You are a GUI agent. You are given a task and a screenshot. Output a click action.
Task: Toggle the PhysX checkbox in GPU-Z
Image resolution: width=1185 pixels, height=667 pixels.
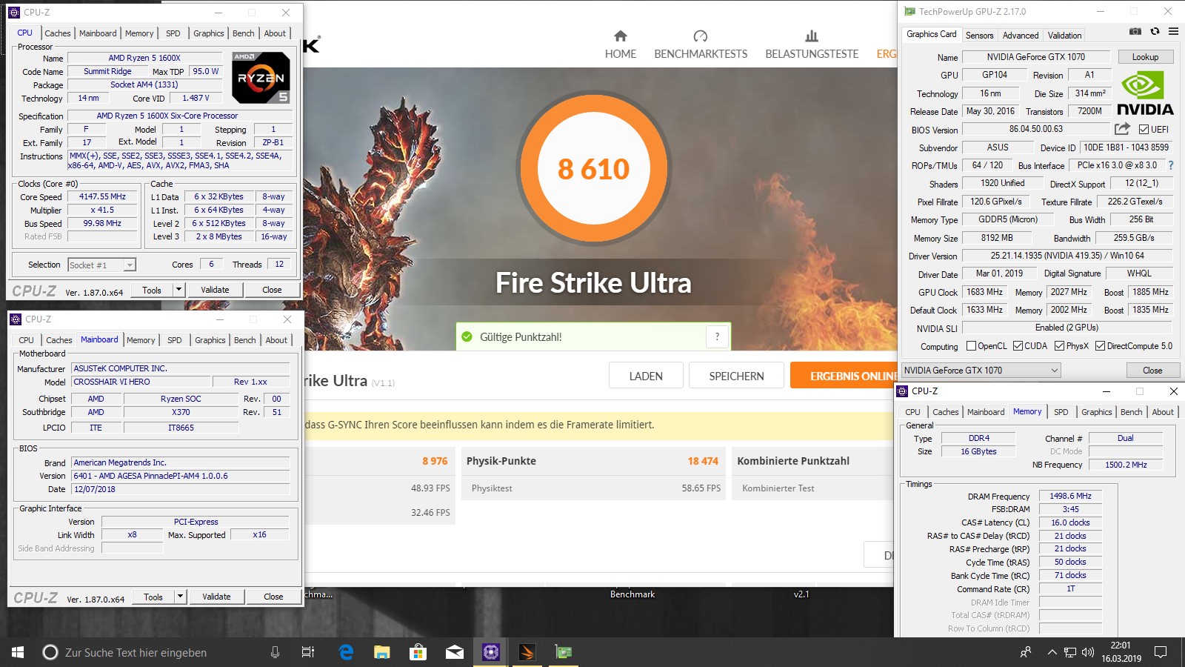1059,346
